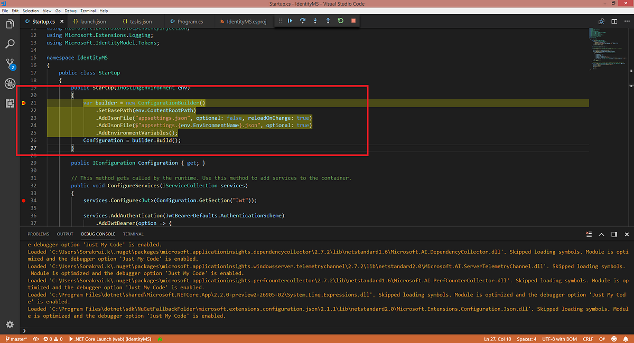Toggle the breakpoint on line 34

pos(23,201)
